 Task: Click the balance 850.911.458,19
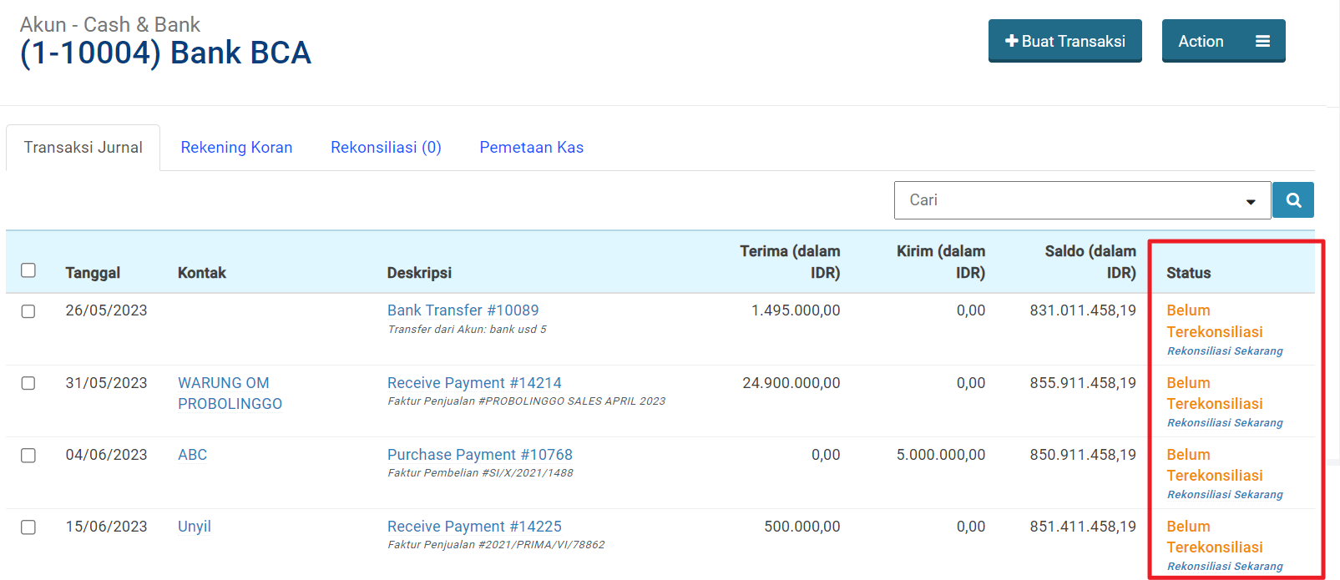(1083, 455)
